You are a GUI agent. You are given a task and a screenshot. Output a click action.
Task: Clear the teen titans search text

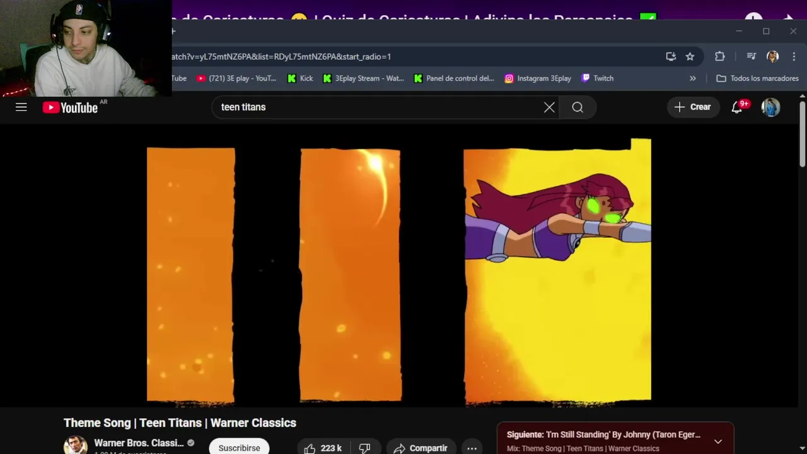pos(549,107)
